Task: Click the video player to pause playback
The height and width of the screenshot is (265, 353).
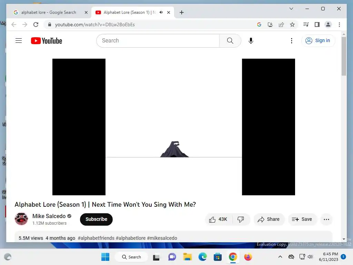Action: [174, 127]
